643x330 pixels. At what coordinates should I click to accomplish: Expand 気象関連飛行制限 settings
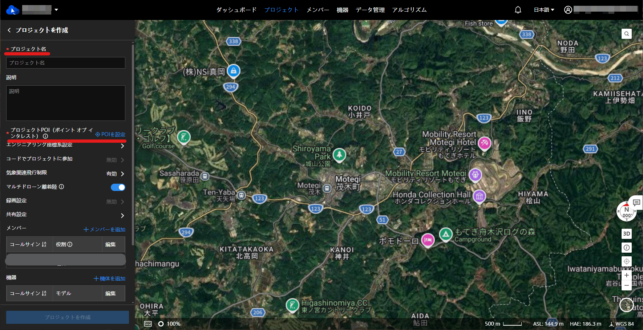(122, 174)
